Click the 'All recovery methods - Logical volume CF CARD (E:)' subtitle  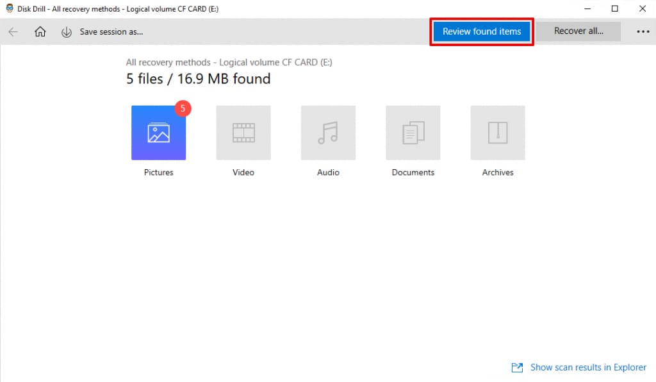coord(229,62)
